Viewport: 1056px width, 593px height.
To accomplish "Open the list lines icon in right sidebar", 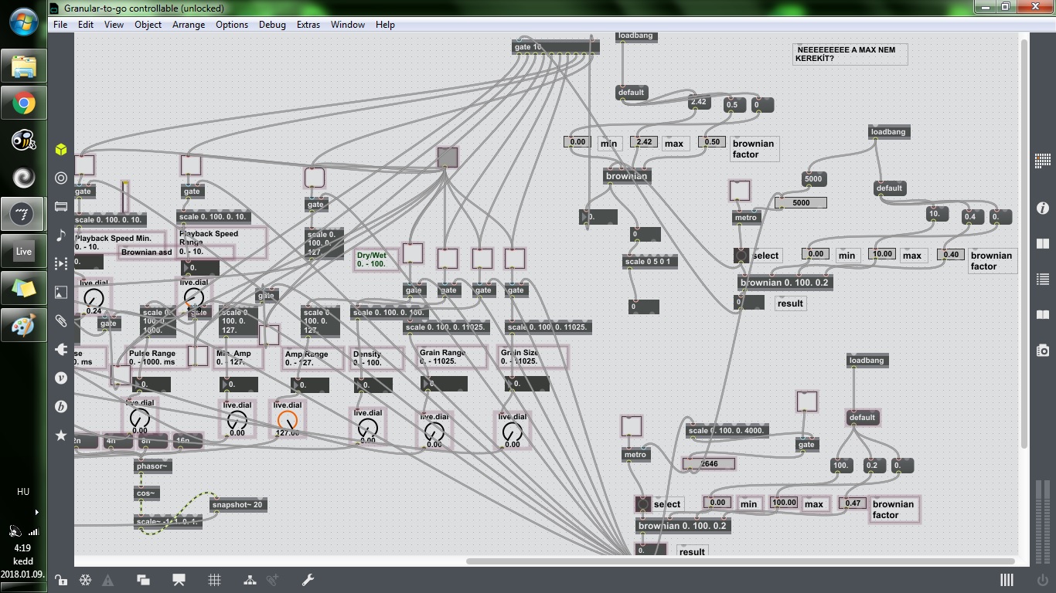I will click(1042, 279).
